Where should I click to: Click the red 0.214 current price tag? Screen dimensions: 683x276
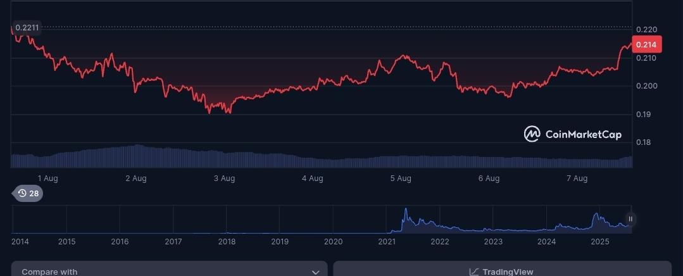[646, 44]
